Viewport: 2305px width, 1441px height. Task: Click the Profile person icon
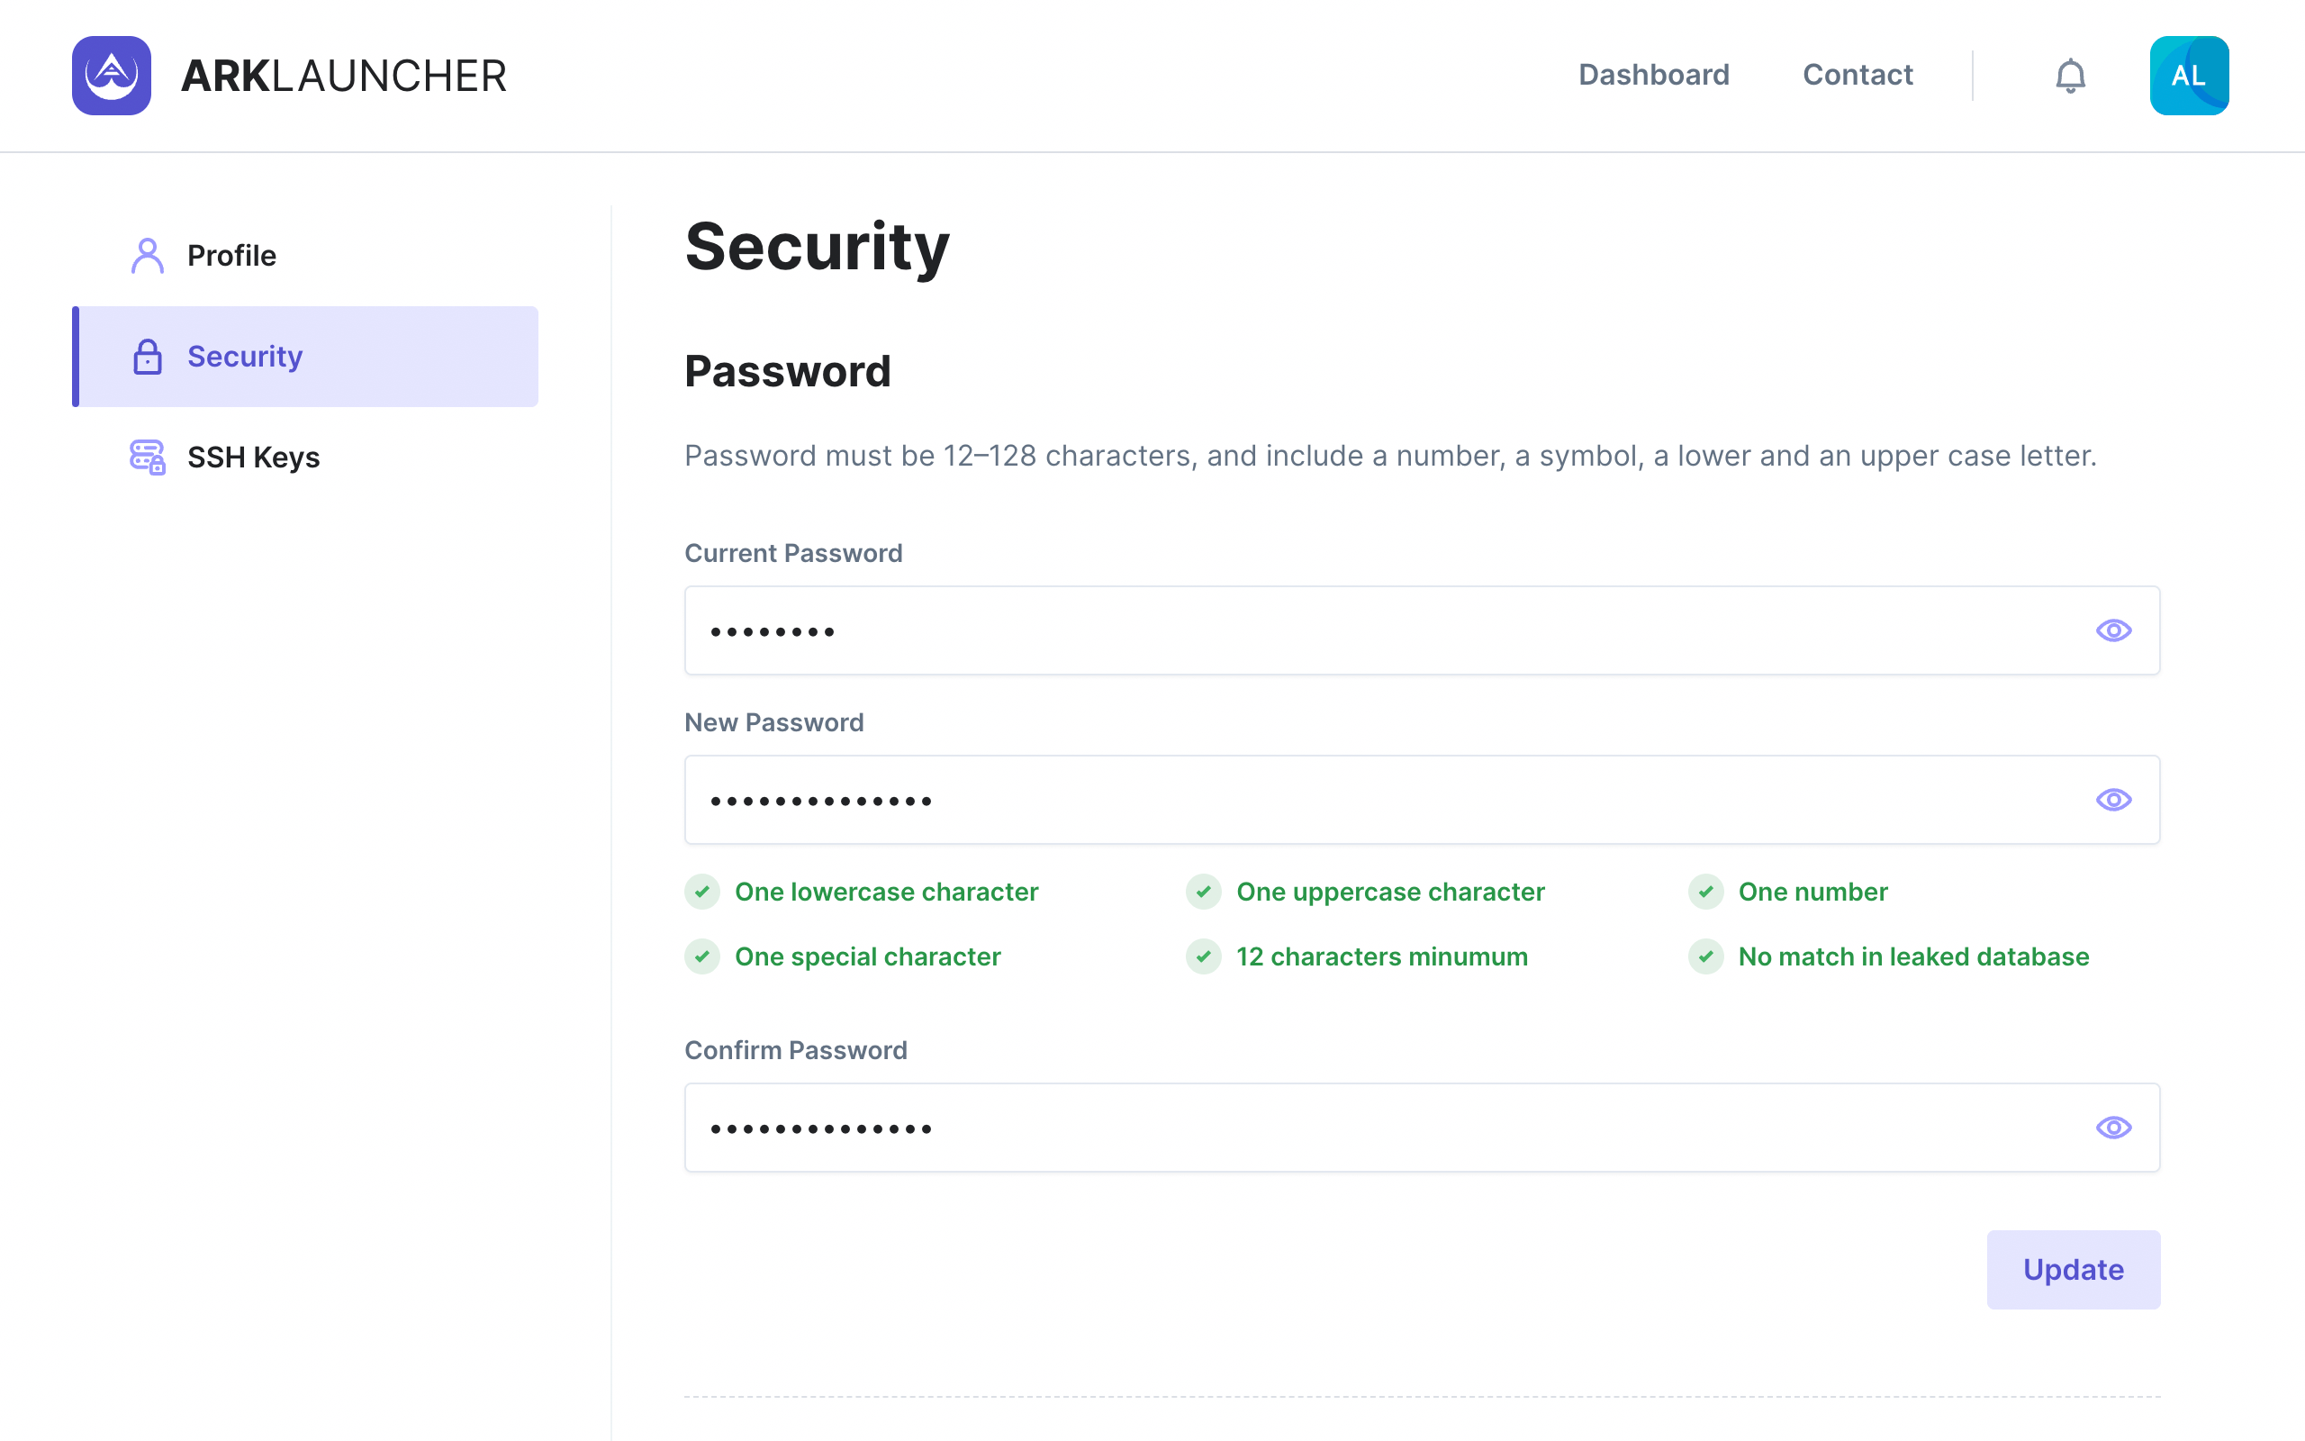(x=148, y=256)
